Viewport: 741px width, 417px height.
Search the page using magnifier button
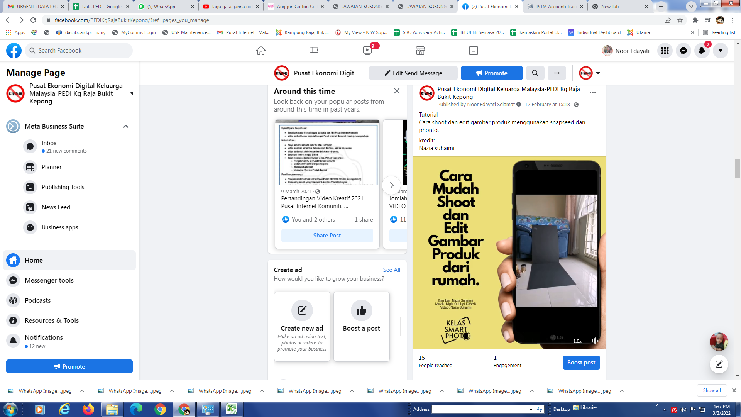535,73
